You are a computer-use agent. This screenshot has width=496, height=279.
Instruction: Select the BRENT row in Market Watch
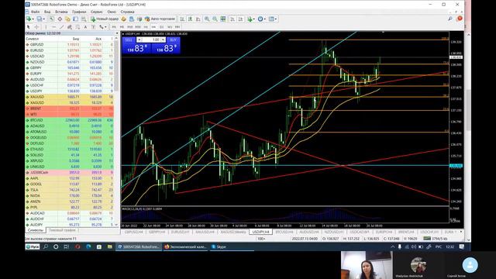pos(70,108)
